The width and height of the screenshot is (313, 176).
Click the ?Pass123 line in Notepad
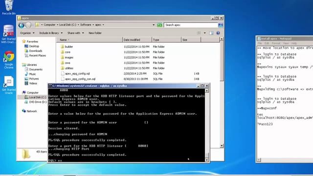point(265,124)
